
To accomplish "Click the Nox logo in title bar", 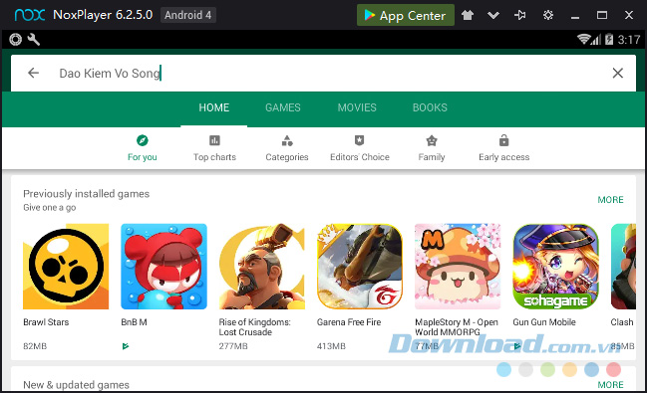I will point(30,15).
